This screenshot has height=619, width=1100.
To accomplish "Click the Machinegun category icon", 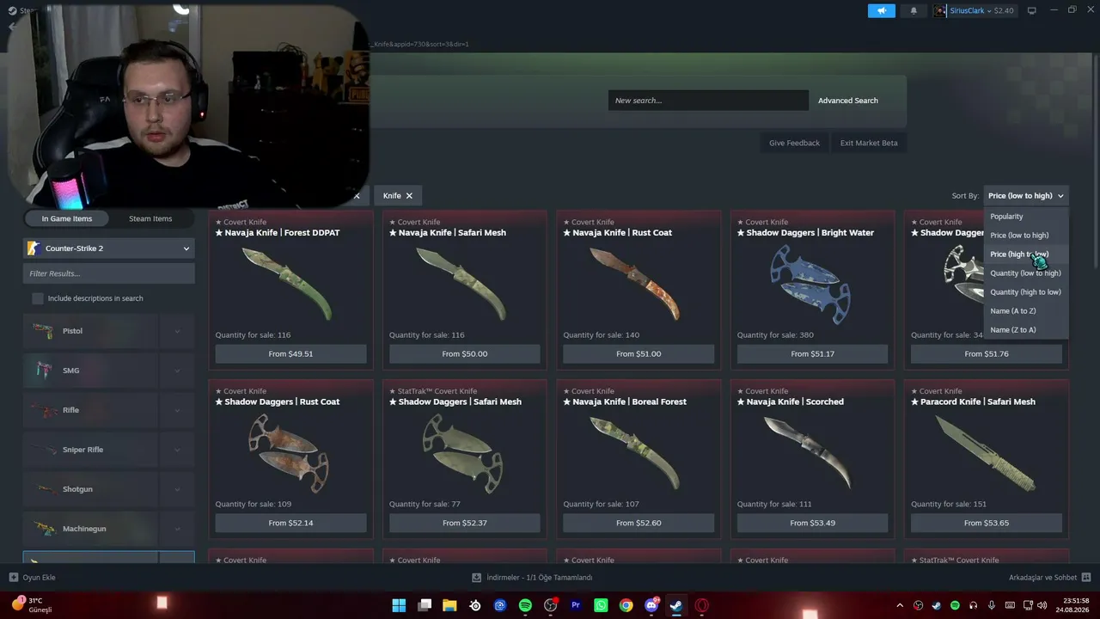I will 43,529.
